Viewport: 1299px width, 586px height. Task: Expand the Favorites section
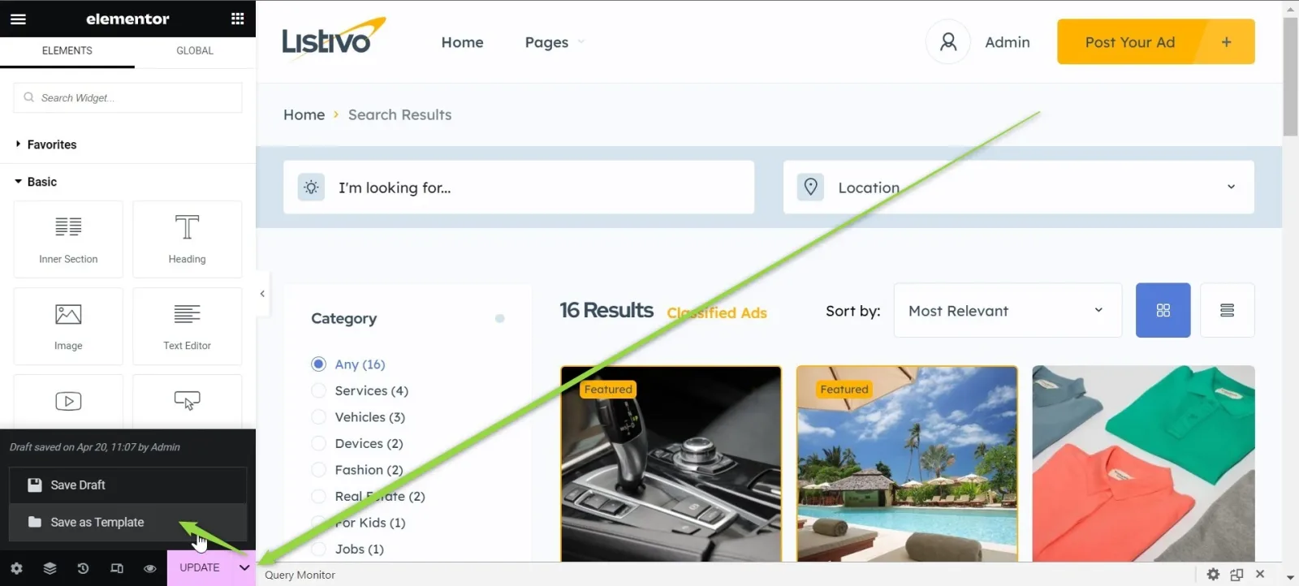coord(46,144)
